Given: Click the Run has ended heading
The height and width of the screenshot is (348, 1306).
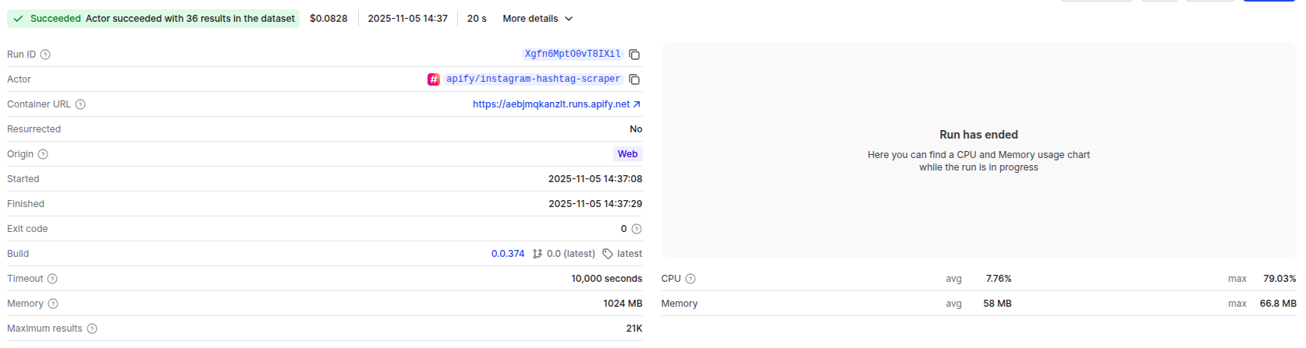Looking at the screenshot, I should [978, 135].
